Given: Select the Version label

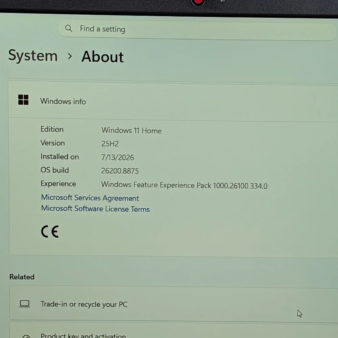Looking at the screenshot, I should (x=53, y=143).
